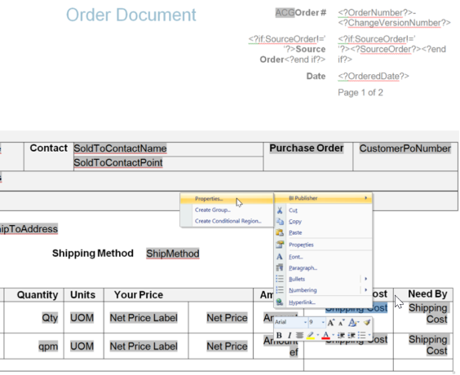Open highlight color dropdown arrow
The height and width of the screenshot is (375, 460).
point(318,335)
